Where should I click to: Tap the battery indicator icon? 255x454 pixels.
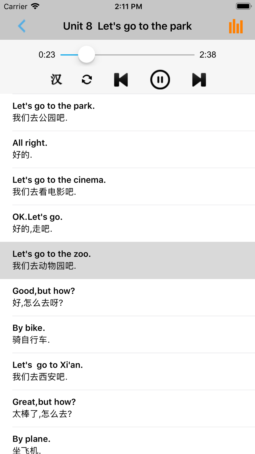(244, 6)
